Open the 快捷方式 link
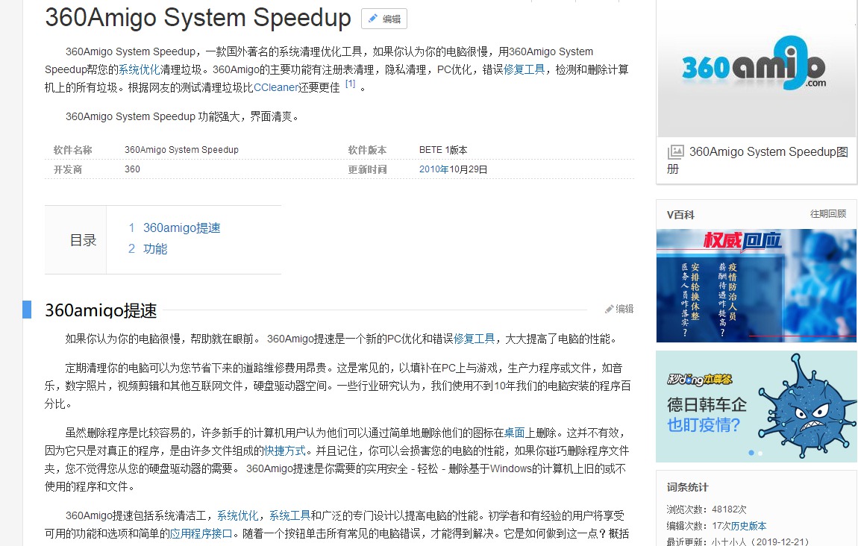This screenshot has height=546, width=858. pos(285,451)
